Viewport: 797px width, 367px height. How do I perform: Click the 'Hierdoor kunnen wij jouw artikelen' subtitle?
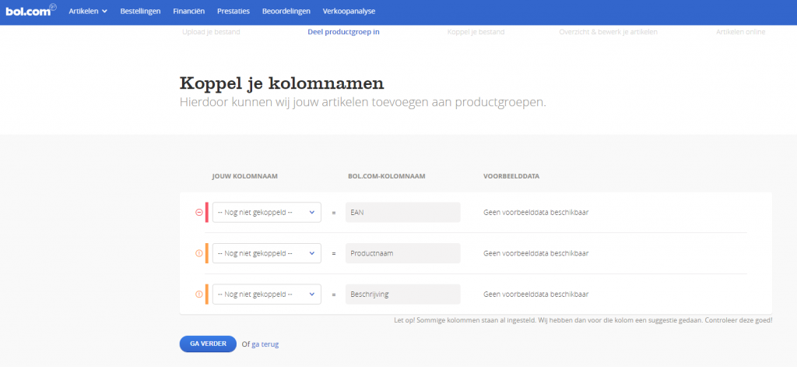(363, 102)
